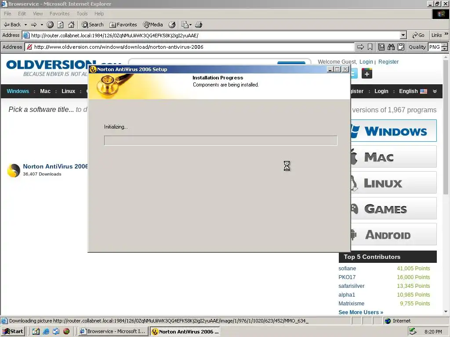Click the Android category banner
Viewport: 450px width, 337px height.
pos(394,234)
